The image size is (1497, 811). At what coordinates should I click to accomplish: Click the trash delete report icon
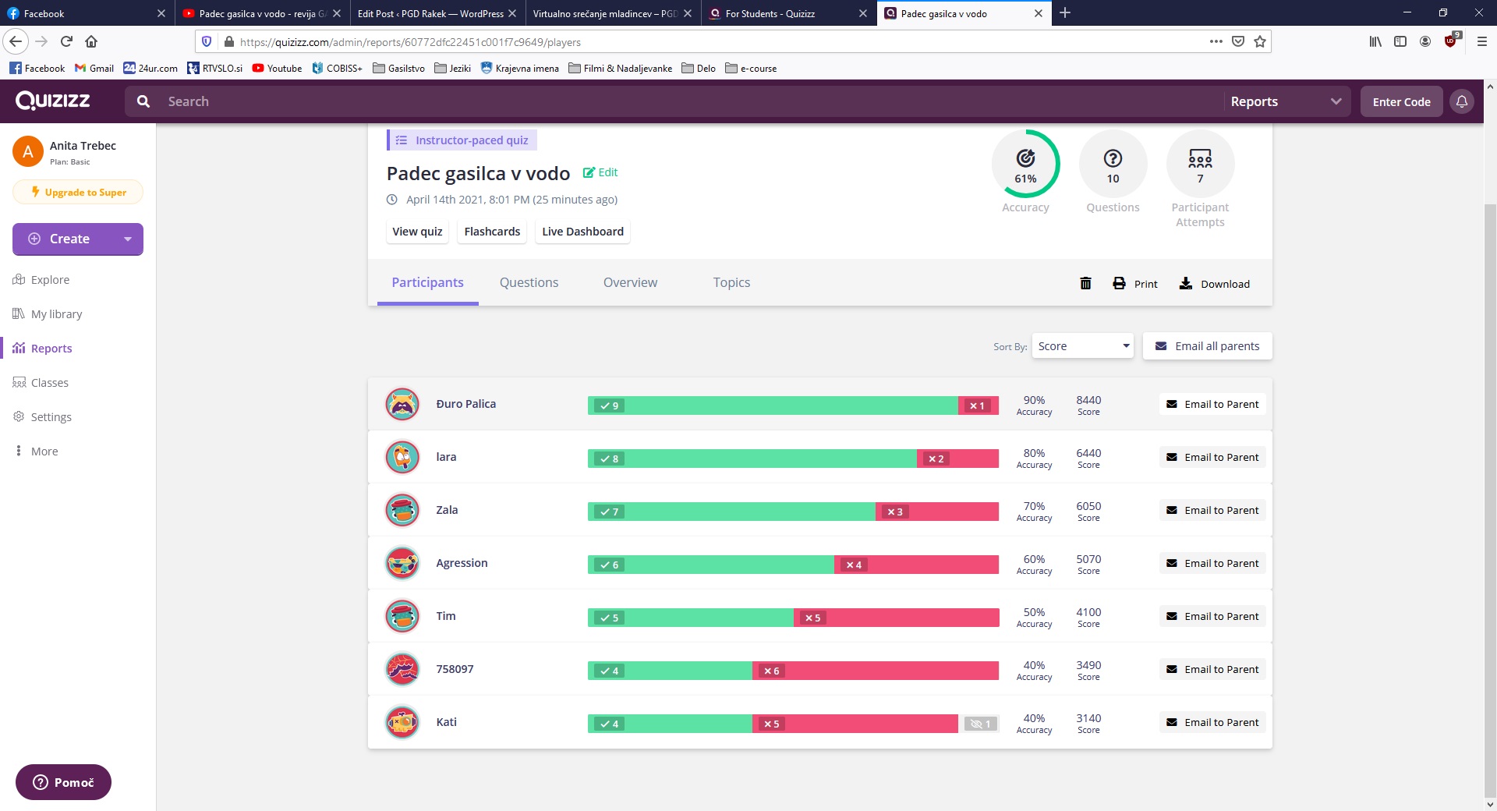(x=1085, y=284)
